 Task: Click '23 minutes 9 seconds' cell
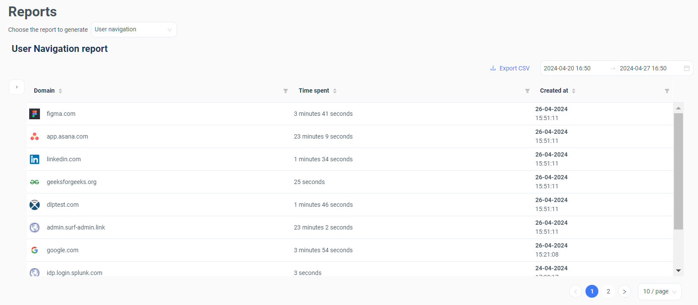(323, 136)
